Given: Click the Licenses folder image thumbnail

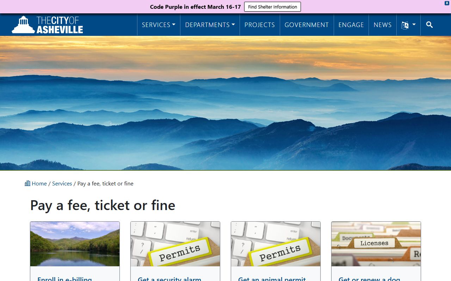Looking at the screenshot, I should [376, 244].
